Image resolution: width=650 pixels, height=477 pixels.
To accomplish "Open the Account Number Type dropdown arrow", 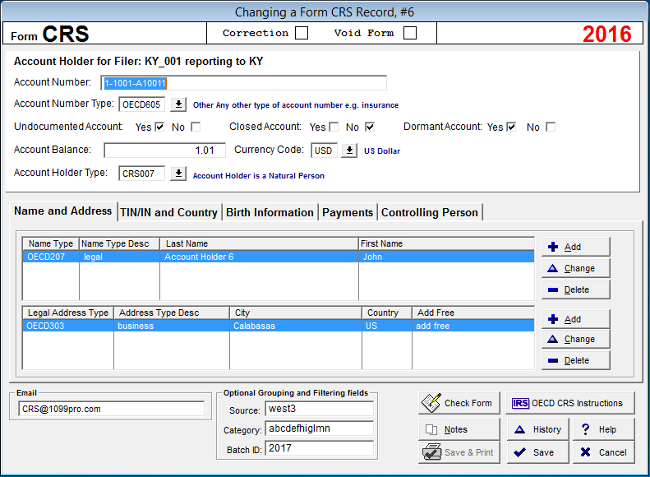I will 178,104.
